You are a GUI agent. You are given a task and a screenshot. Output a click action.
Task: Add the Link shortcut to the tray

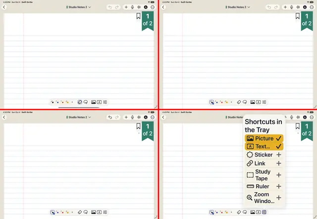point(264,164)
